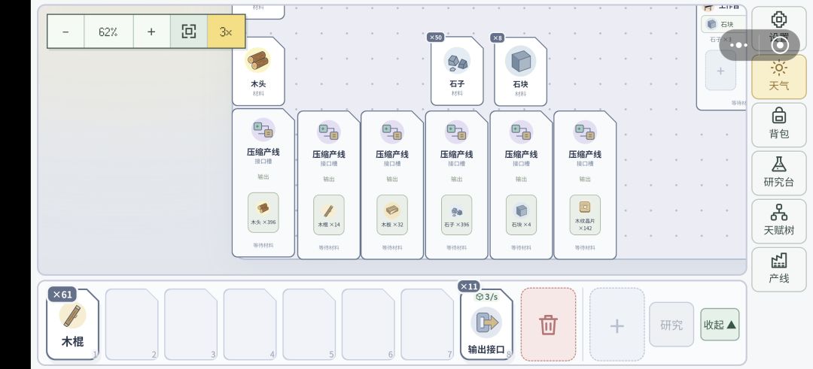Viewport: 813px width, 369px height.
Task: Click 压缩产线 icon above 石子 ×396 output
Action: coord(457,132)
